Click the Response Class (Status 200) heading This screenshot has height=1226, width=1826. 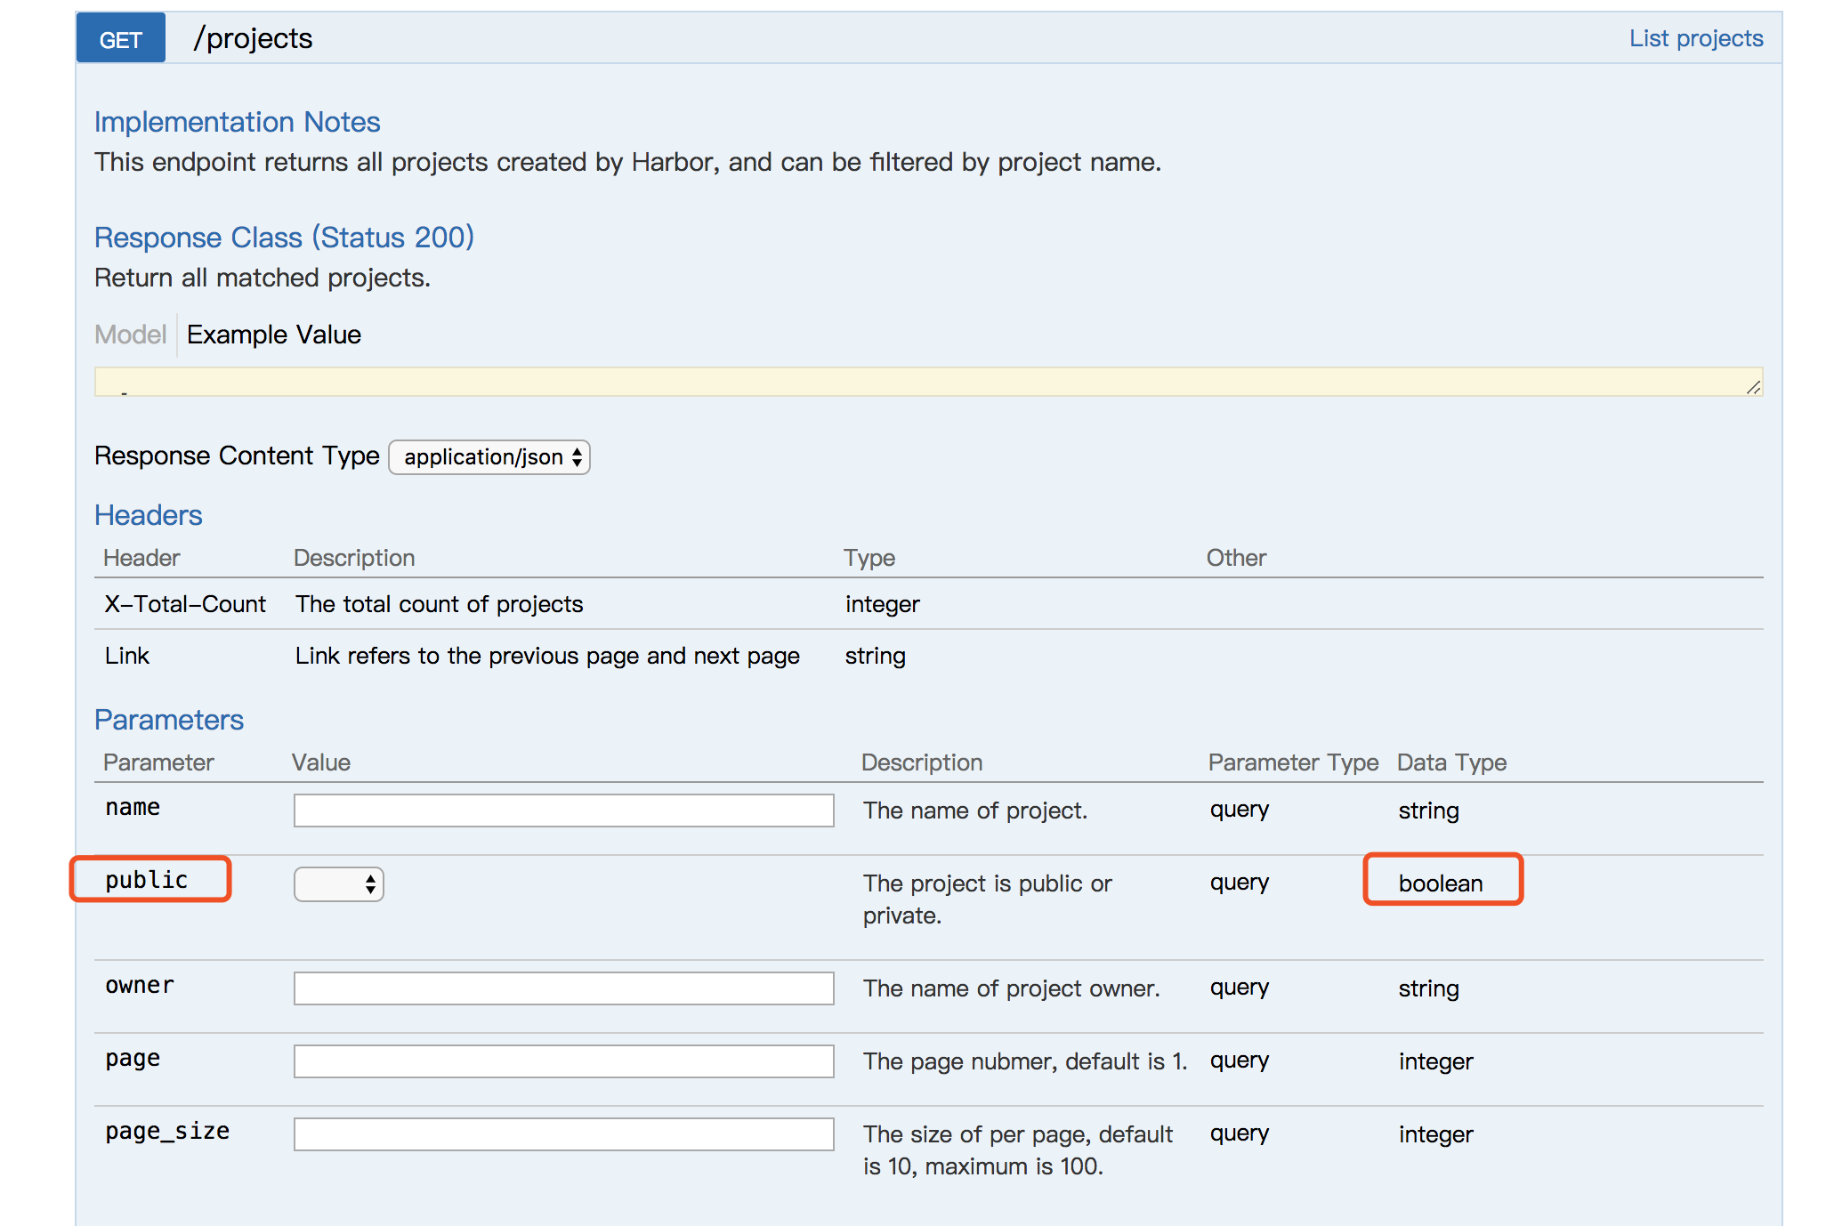(x=284, y=238)
